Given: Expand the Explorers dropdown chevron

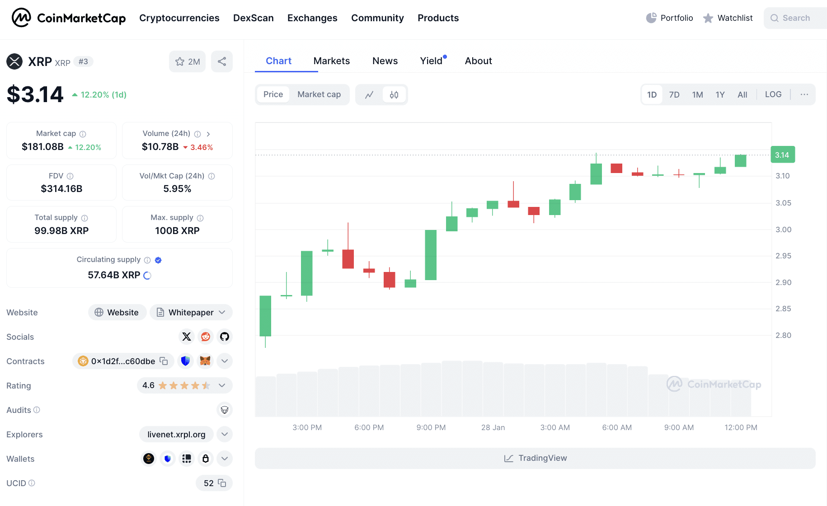Looking at the screenshot, I should pos(225,434).
